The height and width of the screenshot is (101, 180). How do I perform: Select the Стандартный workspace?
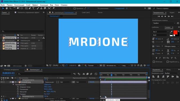pos(119,8)
